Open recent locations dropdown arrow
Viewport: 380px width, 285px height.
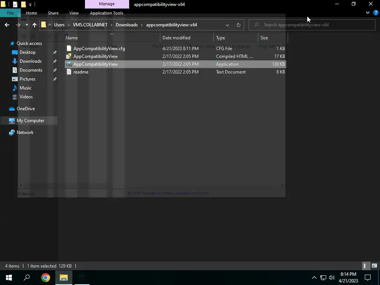pos(27,25)
